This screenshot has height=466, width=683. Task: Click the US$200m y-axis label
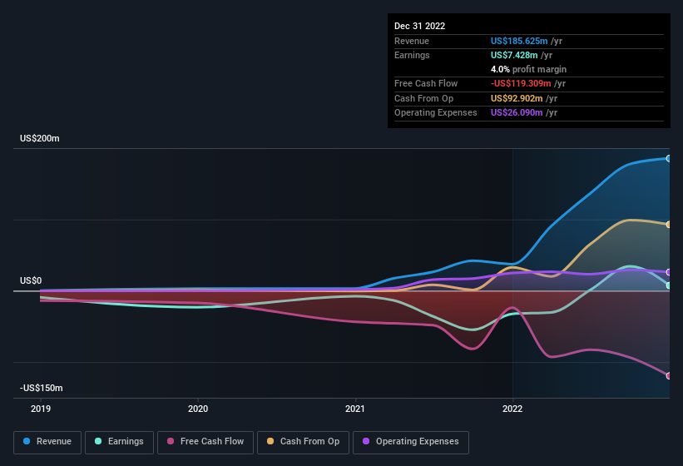(40, 138)
